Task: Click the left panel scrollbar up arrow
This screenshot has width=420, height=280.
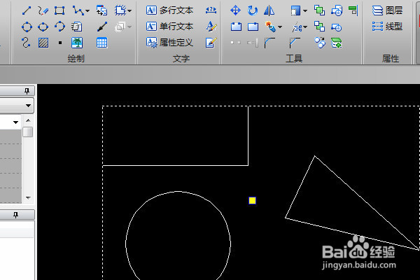Action: pyautogui.click(x=28, y=120)
